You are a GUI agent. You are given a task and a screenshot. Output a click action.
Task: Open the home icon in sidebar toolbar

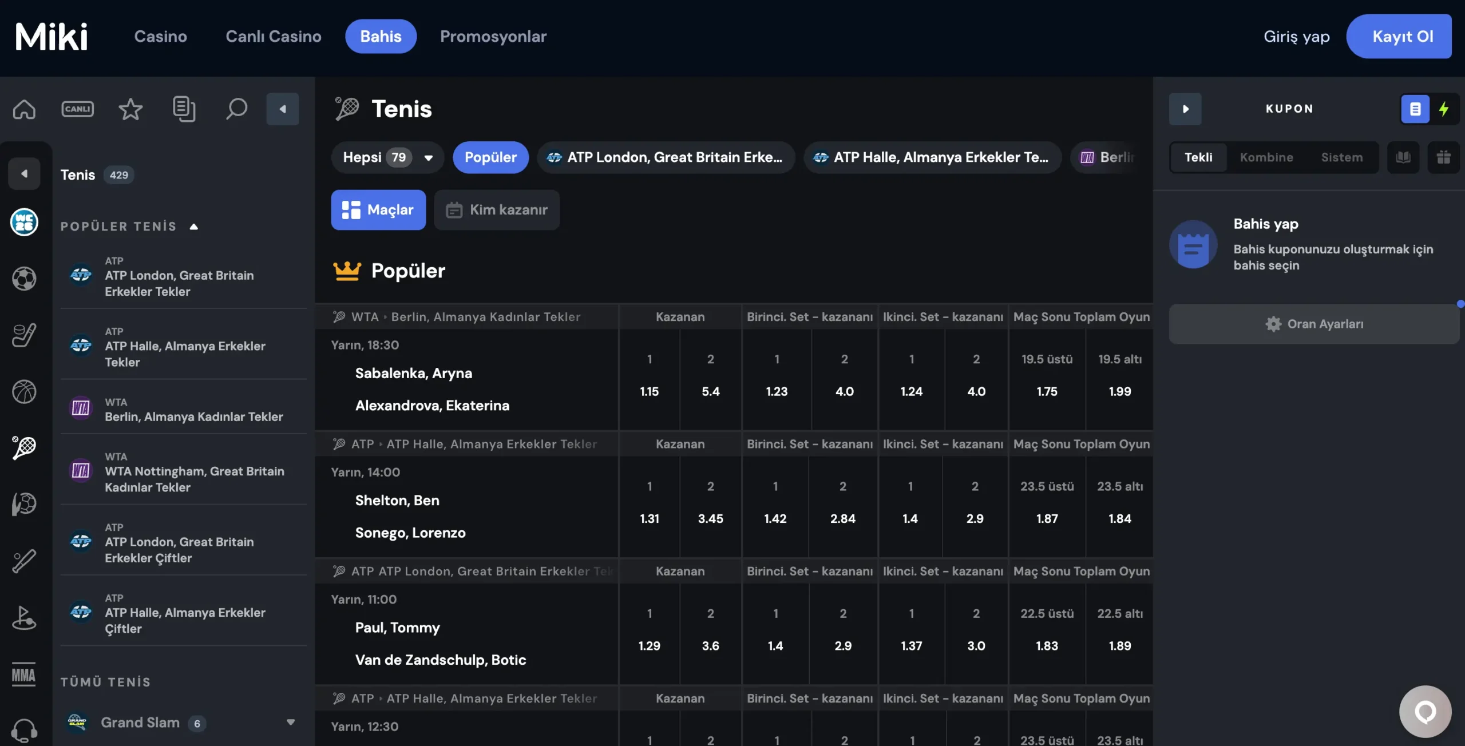(24, 109)
